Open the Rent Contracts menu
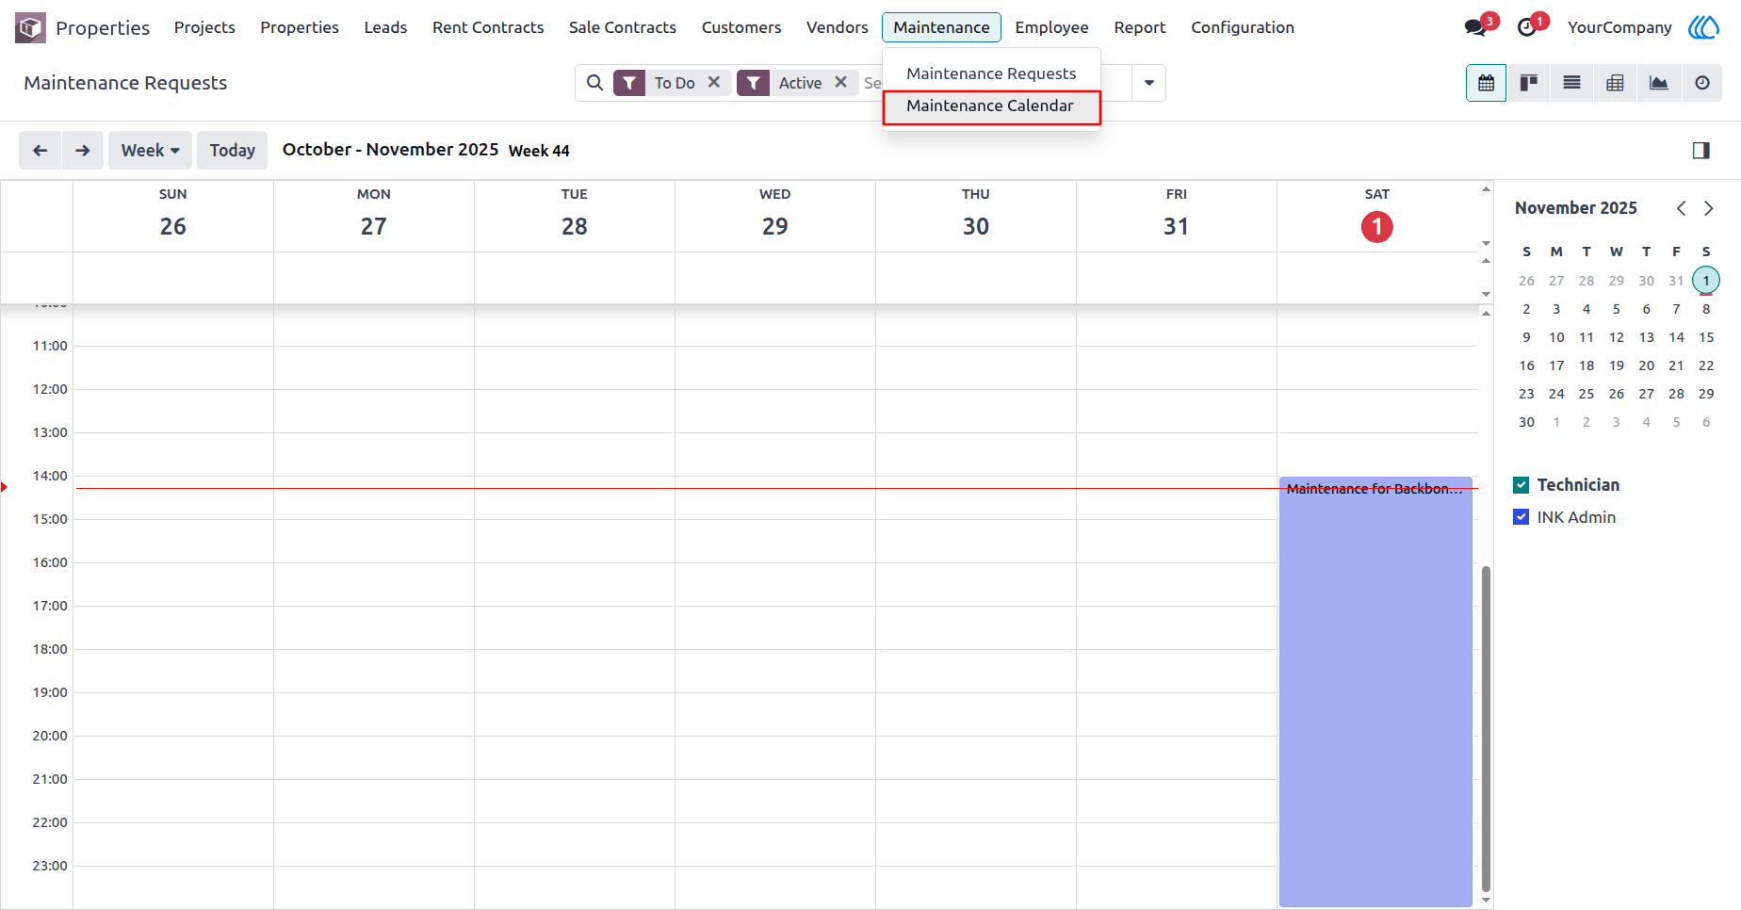The image size is (1741, 910). point(488,27)
